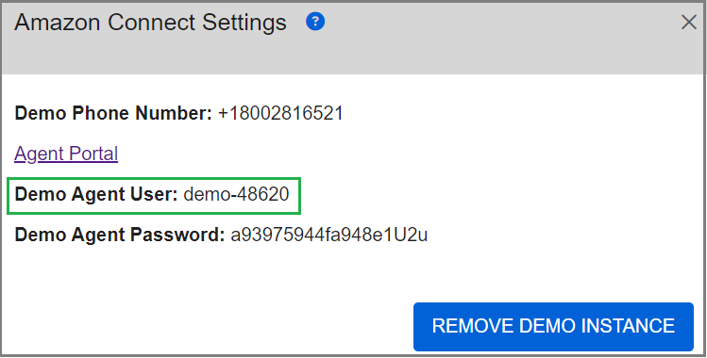Click the word Amazon in dialog title
707x358 pixels.
tap(57, 22)
